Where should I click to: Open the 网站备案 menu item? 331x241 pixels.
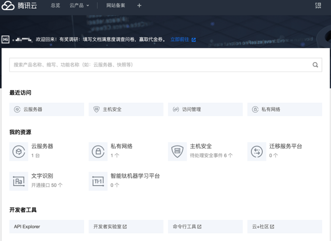tap(116, 5)
